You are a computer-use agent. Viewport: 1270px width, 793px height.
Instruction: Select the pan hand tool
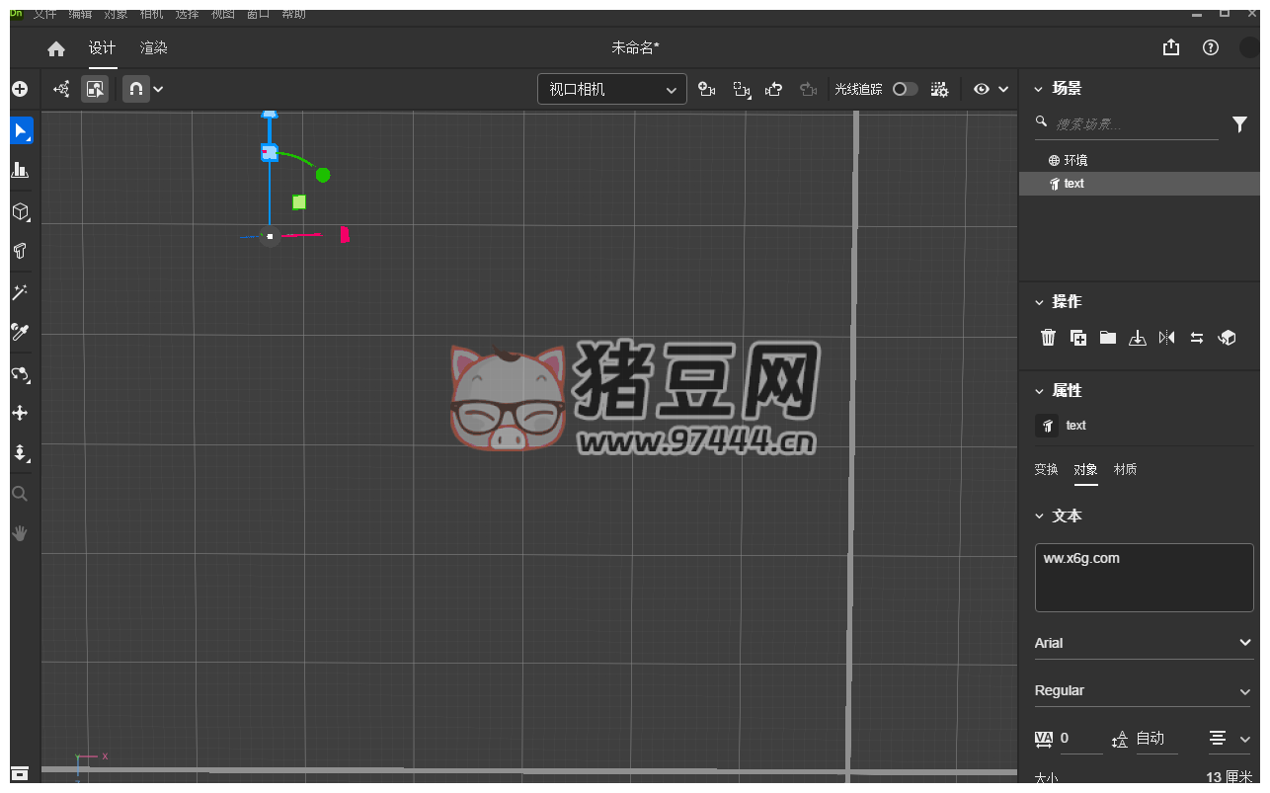click(x=20, y=533)
